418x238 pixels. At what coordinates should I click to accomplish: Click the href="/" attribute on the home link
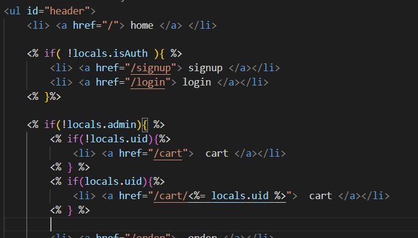pos(96,26)
